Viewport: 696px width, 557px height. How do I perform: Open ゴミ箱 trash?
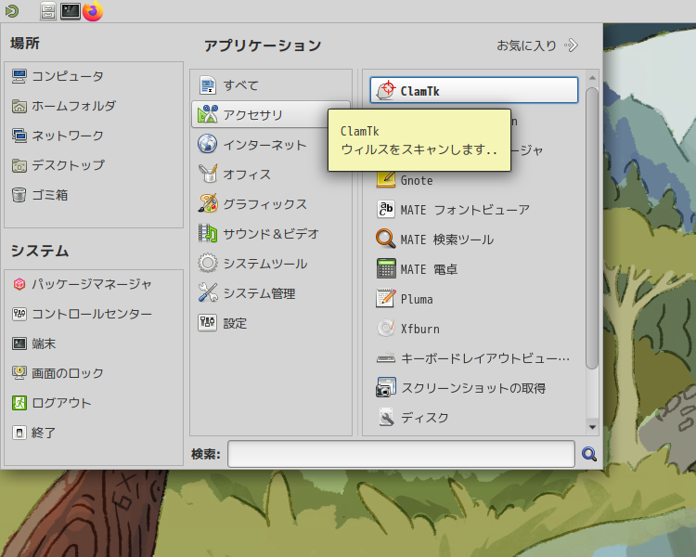pyautogui.click(x=94, y=195)
